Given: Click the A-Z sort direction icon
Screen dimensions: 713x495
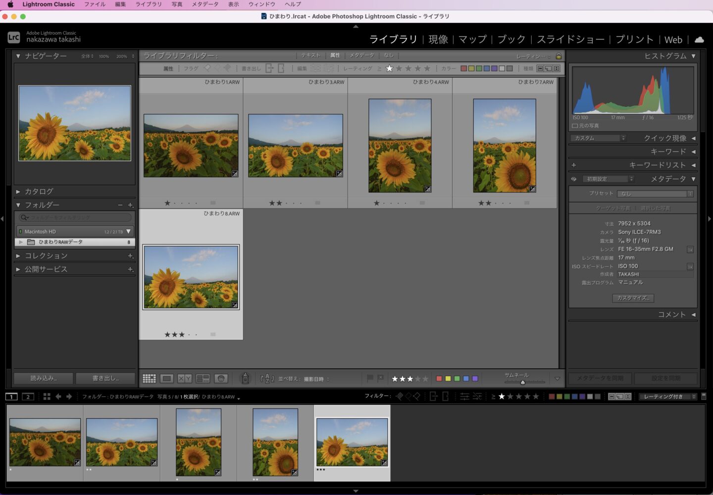Looking at the screenshot, I should click(267, 379).
